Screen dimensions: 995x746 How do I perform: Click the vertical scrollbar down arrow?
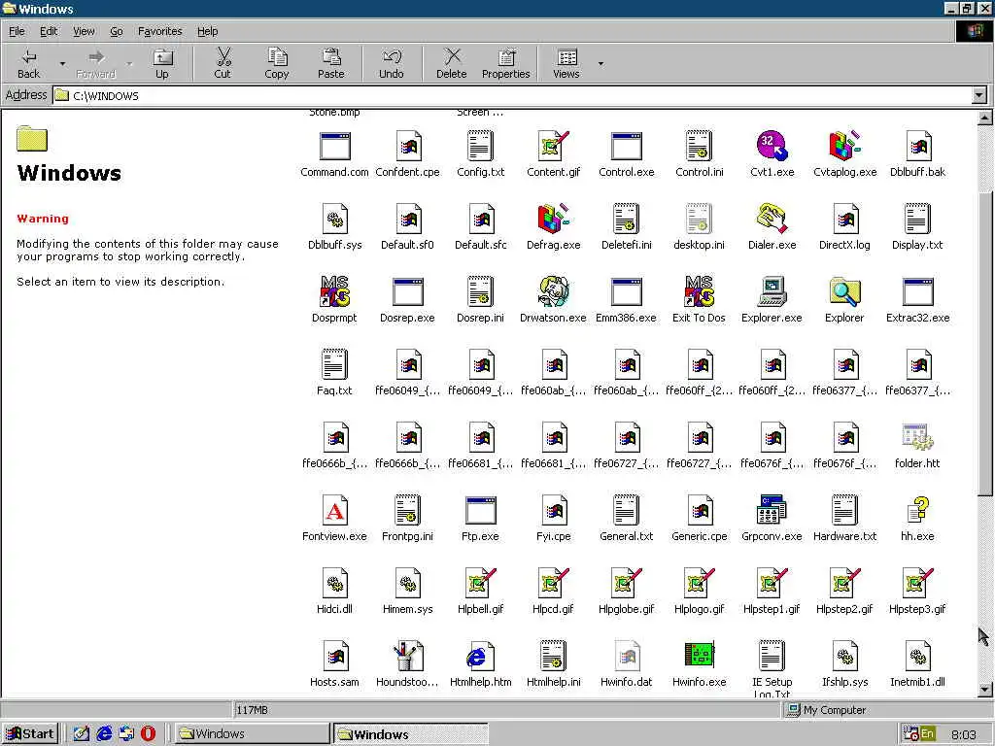(985, 689)
